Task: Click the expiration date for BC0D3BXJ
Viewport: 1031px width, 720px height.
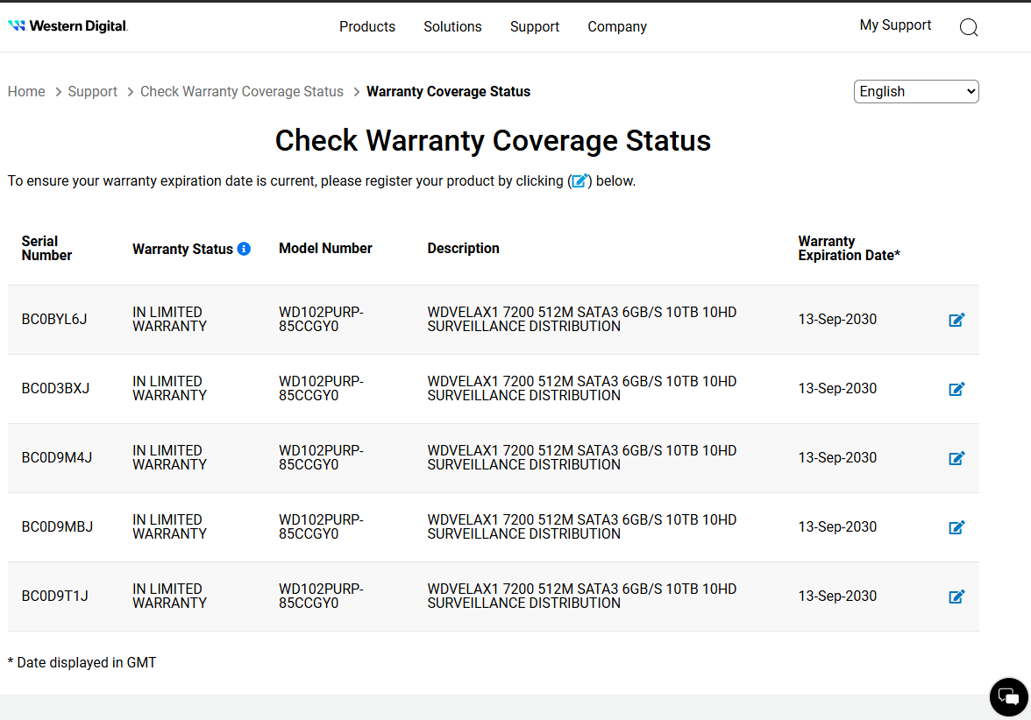Action: (x=837, y=388)
